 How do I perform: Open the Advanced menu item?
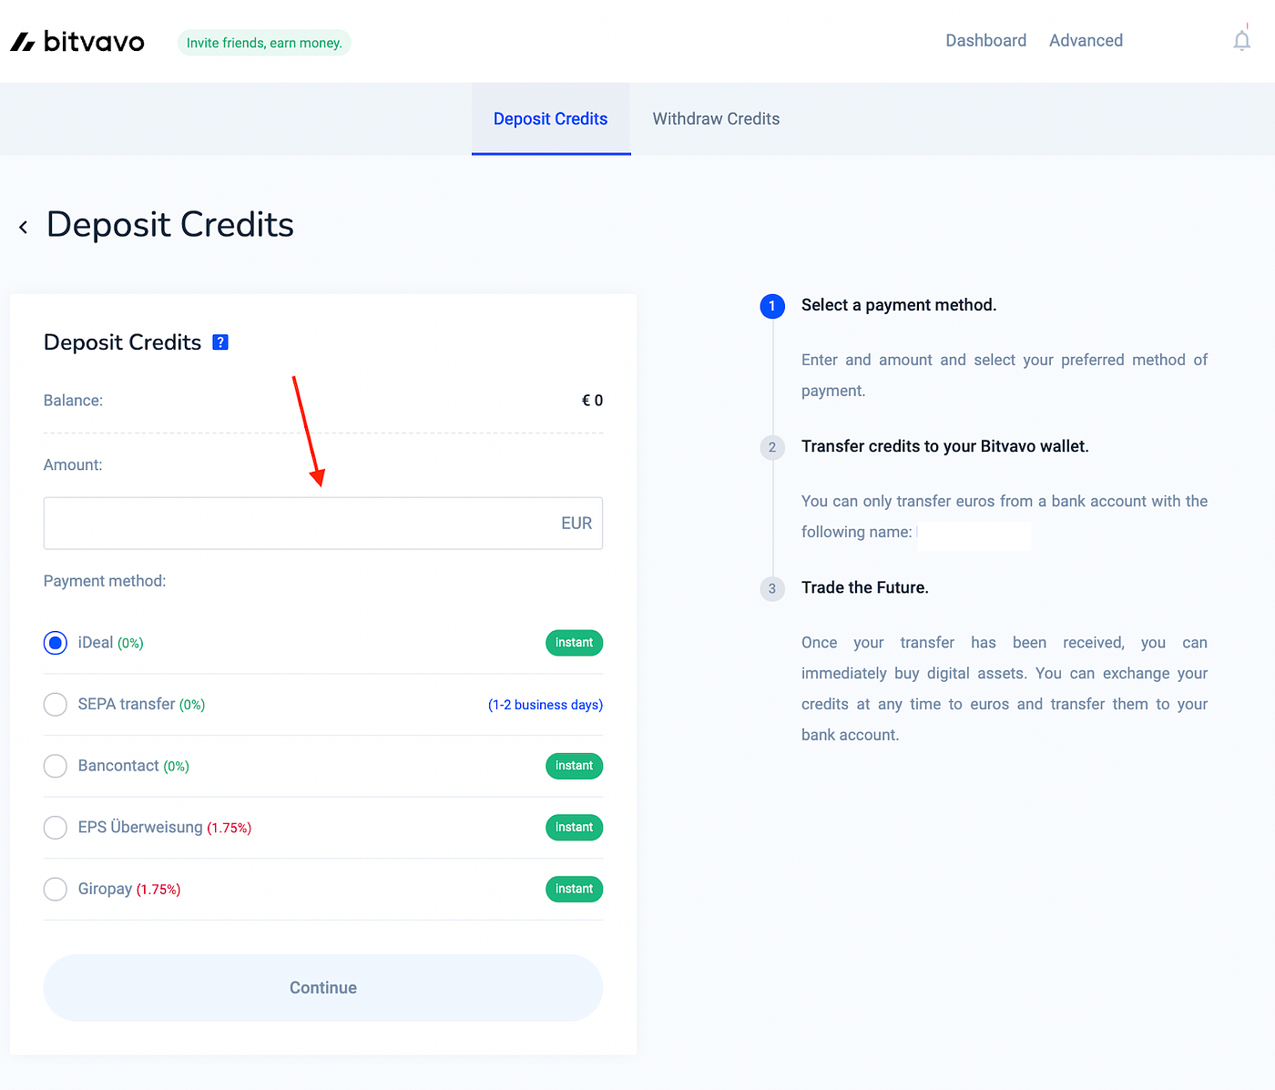pos(1086,40)
